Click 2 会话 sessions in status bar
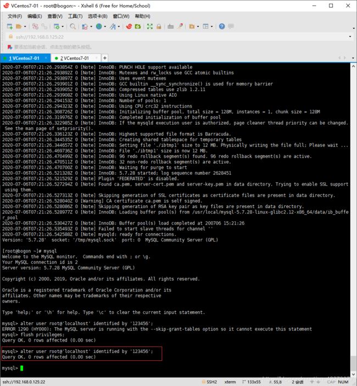Image resolution: width=357 pixels, height=386 pixels. 298,382
